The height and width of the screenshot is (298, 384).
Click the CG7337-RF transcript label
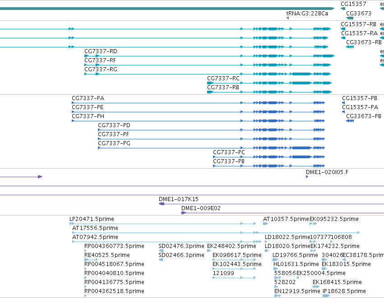click(x=100, y=60)
